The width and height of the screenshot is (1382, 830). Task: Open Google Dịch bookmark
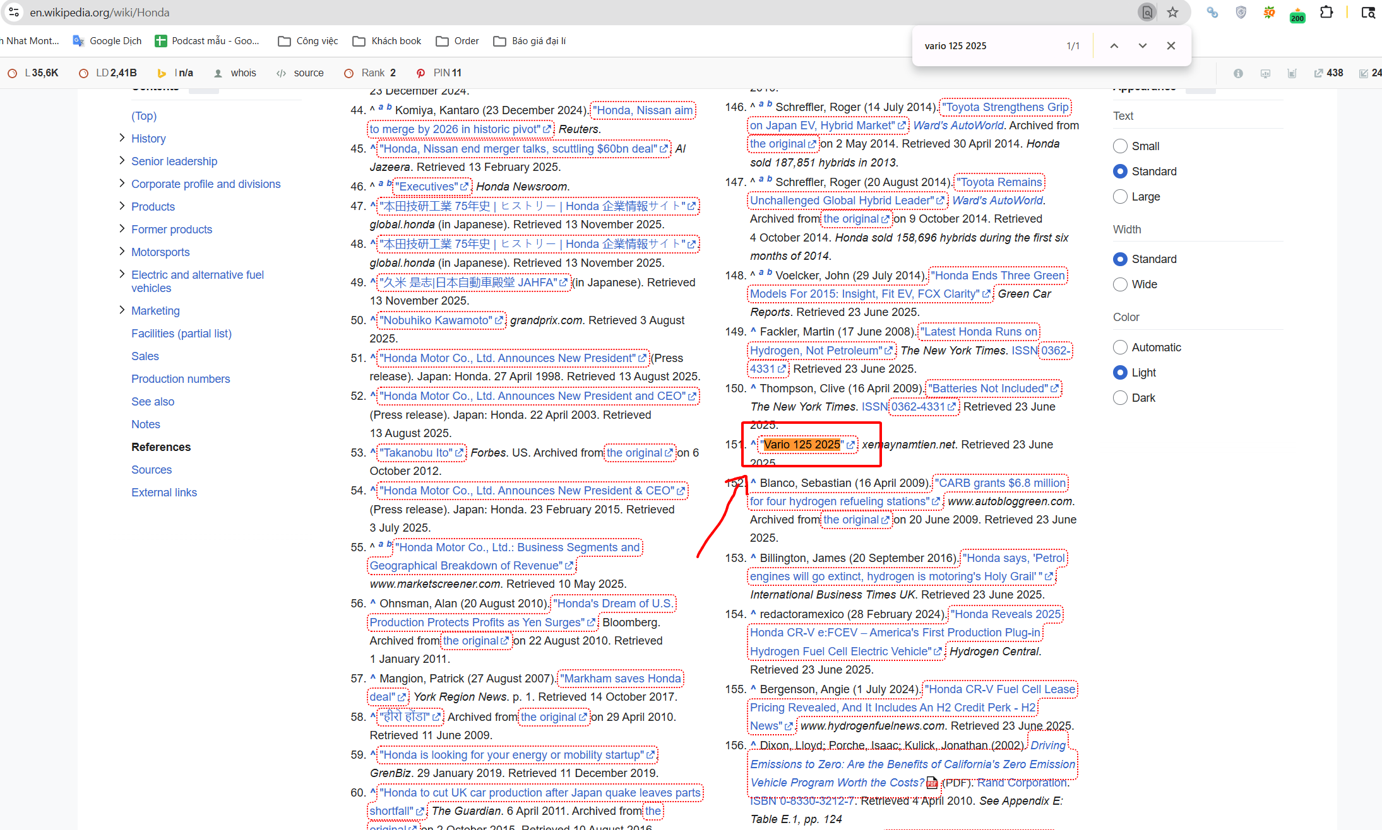coord(107,41)
